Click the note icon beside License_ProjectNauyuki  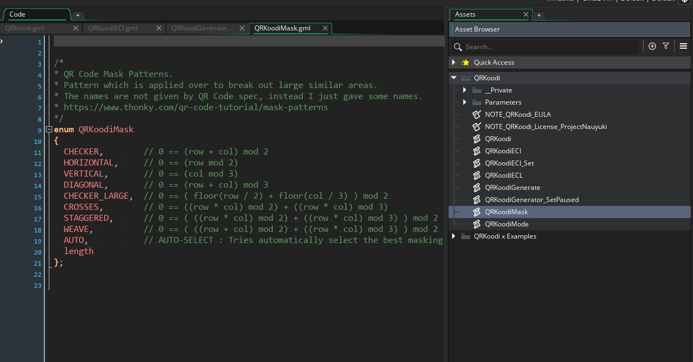(476, 127)
